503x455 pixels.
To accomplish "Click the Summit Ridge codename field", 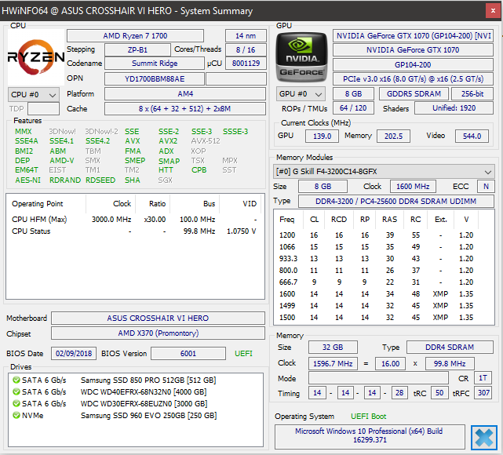I will click(x=155, y=64).
